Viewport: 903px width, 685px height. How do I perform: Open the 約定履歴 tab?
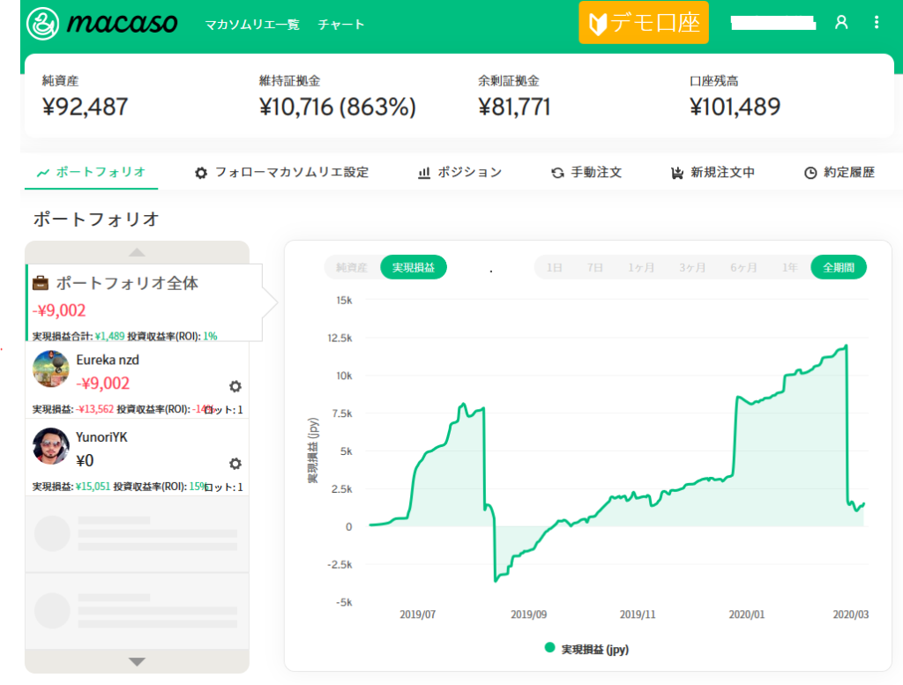pos(839,173)
